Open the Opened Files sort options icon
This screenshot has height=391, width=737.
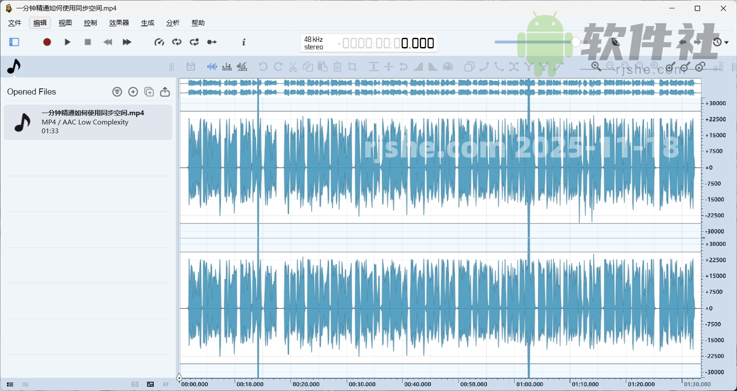[x=117, y=91]
